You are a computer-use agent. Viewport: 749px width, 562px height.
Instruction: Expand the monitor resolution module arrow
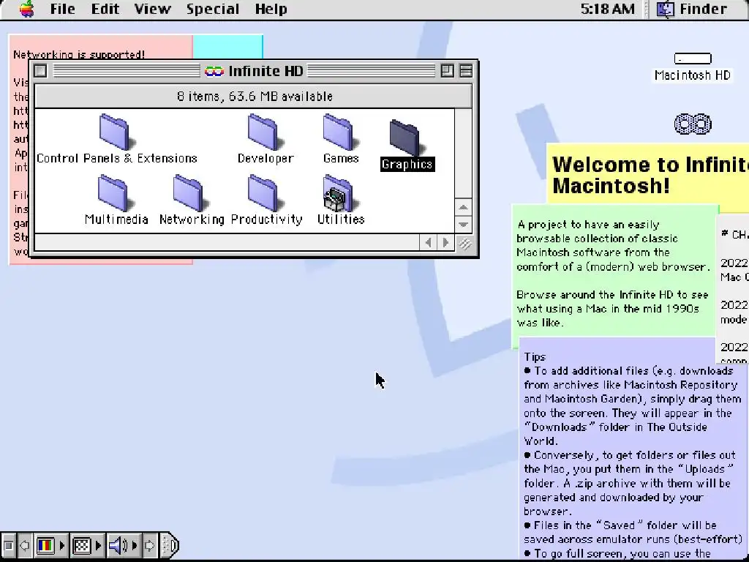[x=99, y=545]
